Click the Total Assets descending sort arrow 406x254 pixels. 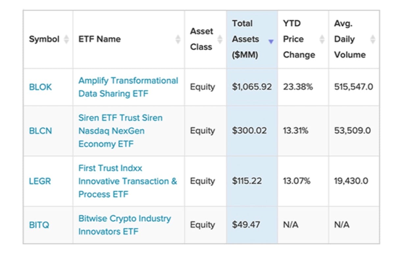[271, 41]
